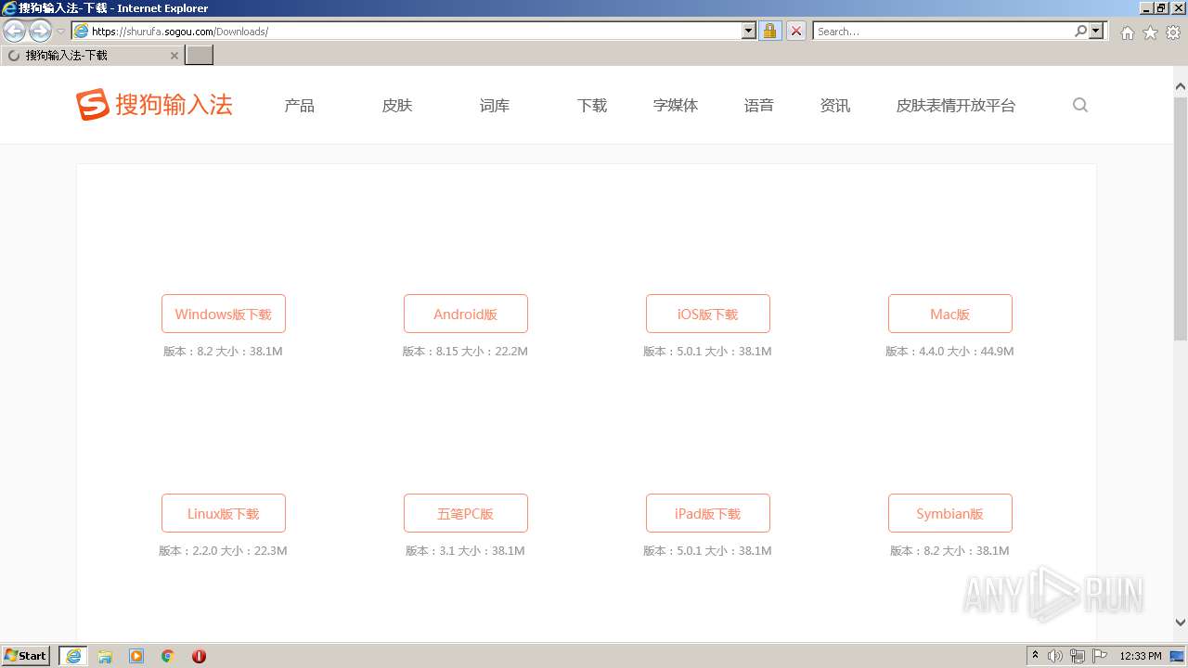Open the file explorer taskbar icon
This screenshot has height=668, width=1188.
coord(105,656)
